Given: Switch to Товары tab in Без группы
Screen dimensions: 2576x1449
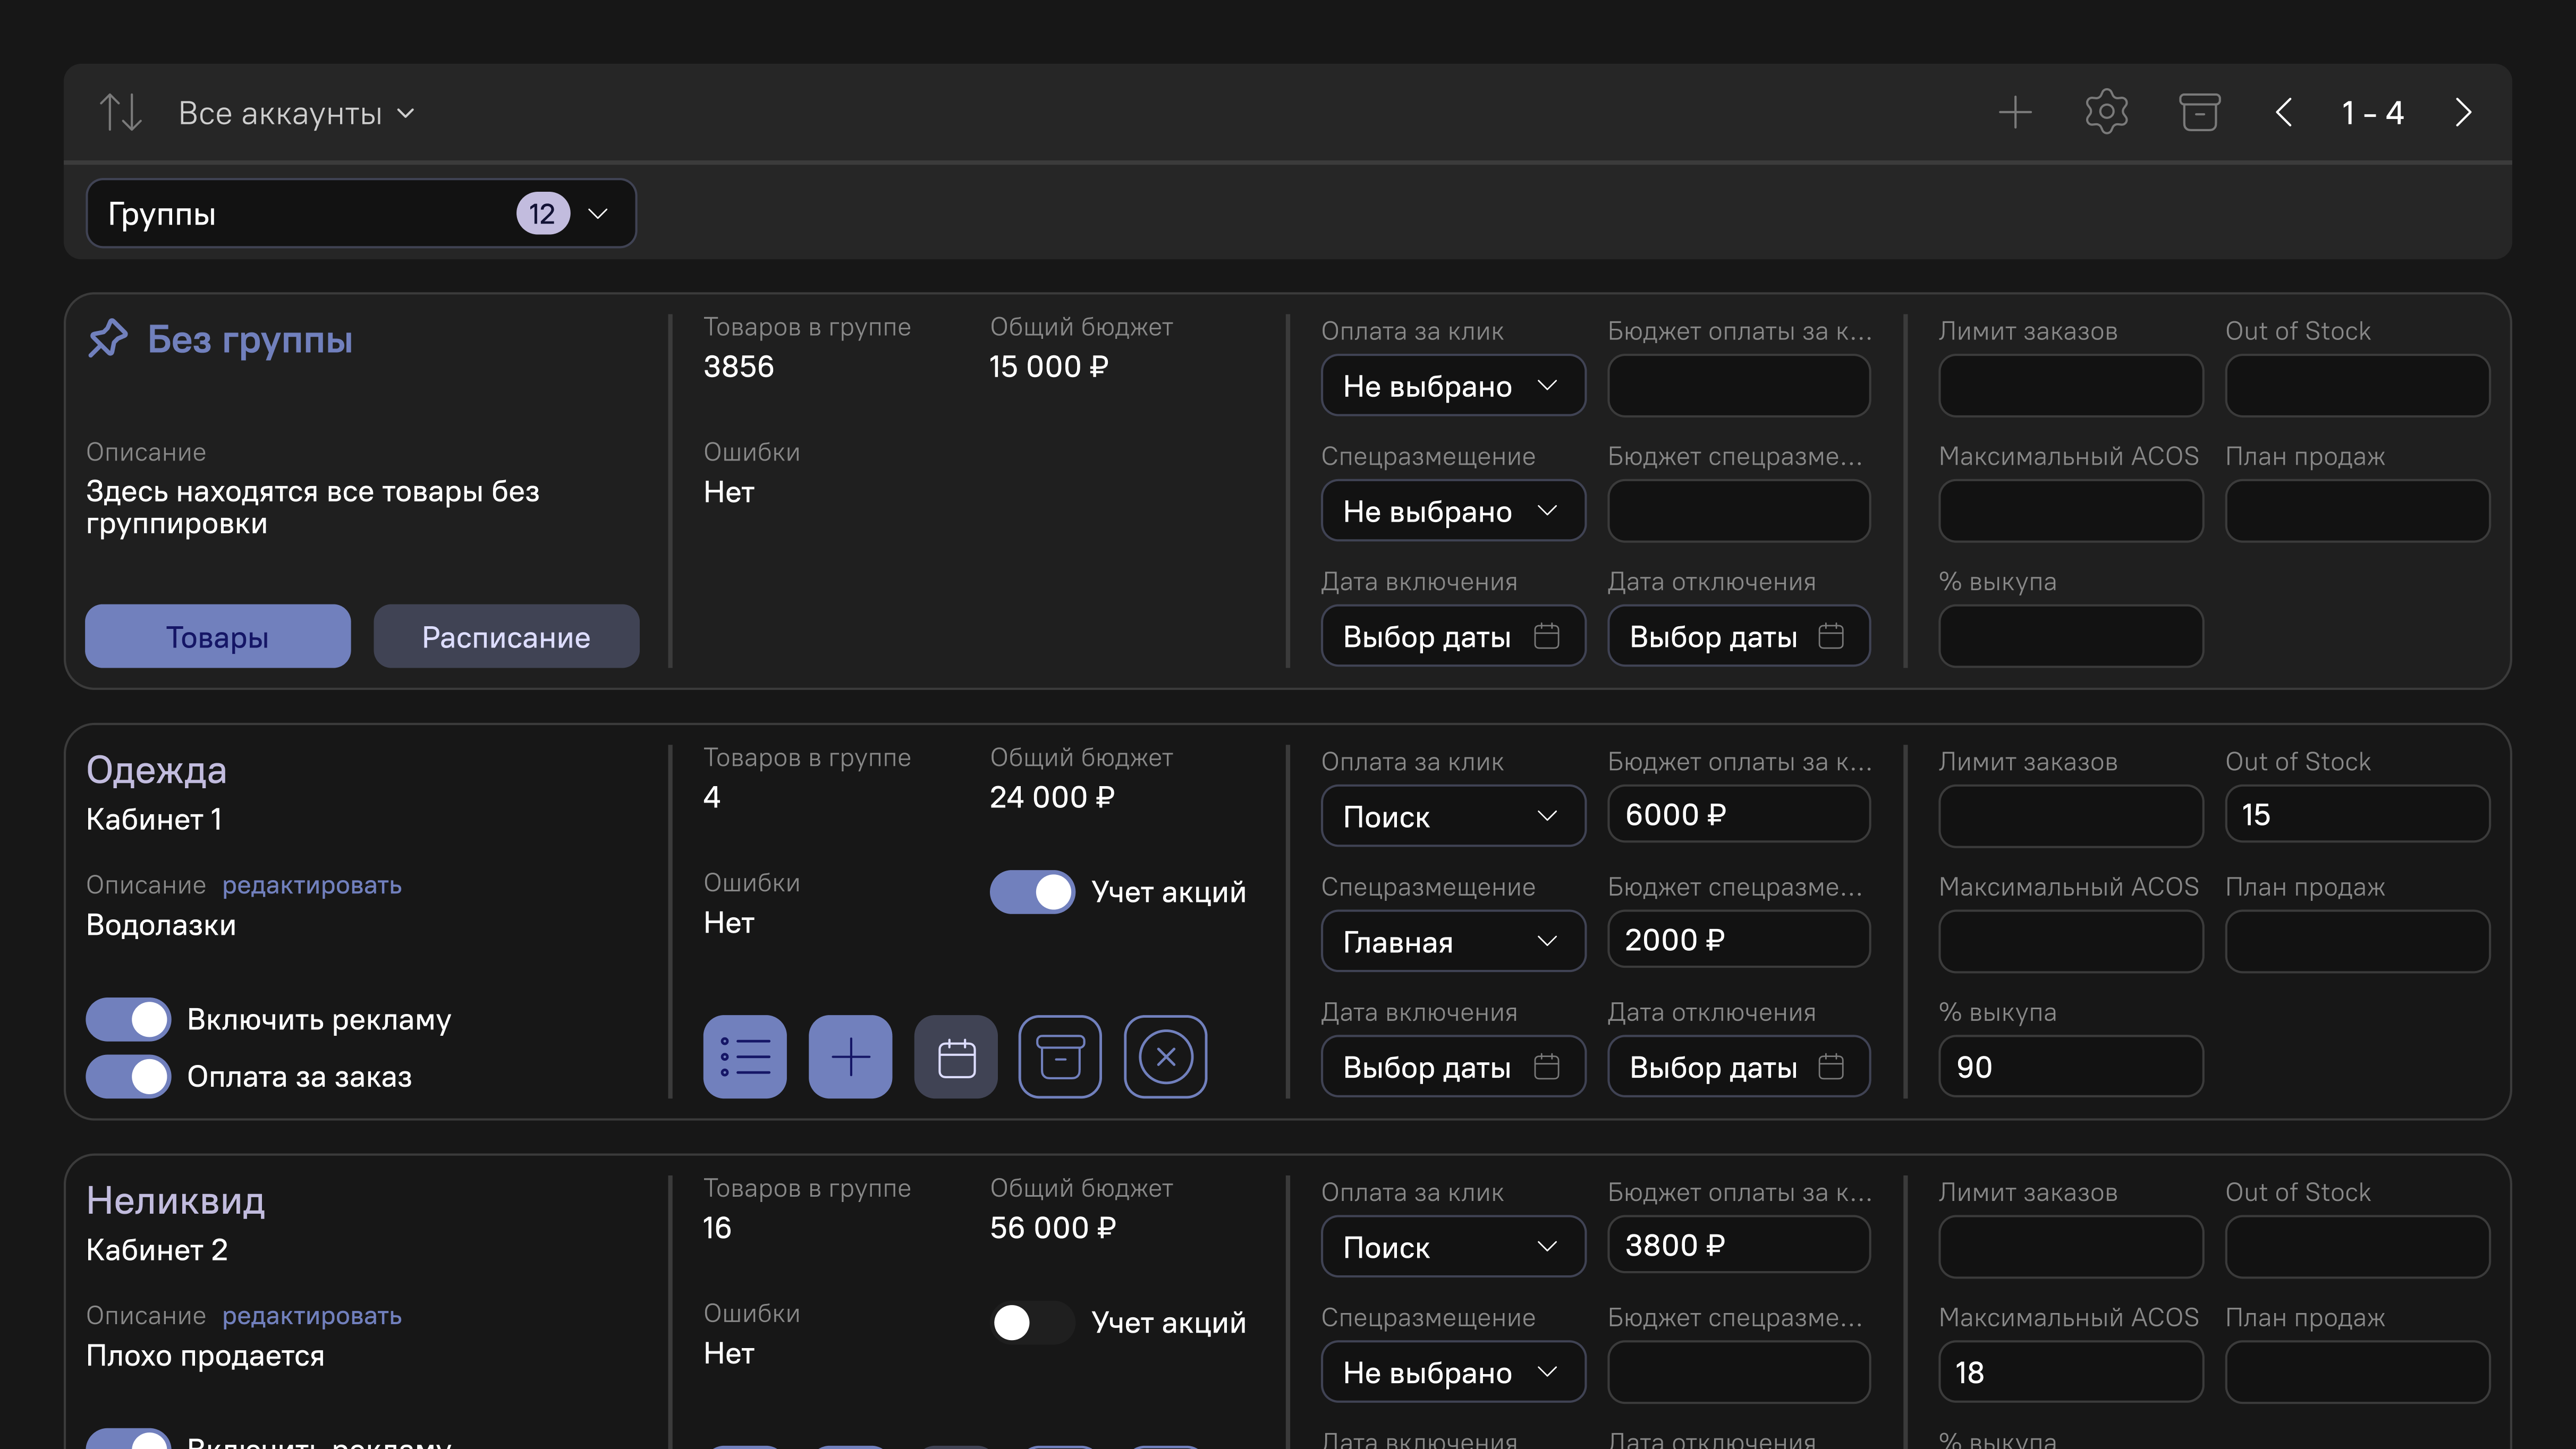Looking at the screenshot, I should point(217,636).
